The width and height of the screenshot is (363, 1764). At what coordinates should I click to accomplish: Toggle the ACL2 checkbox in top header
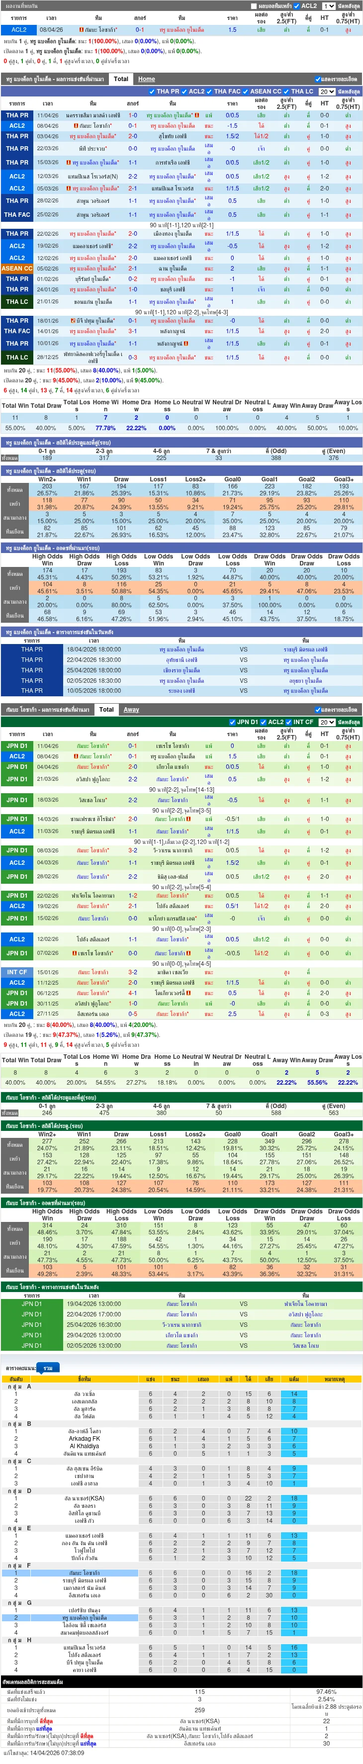point(296,6)
